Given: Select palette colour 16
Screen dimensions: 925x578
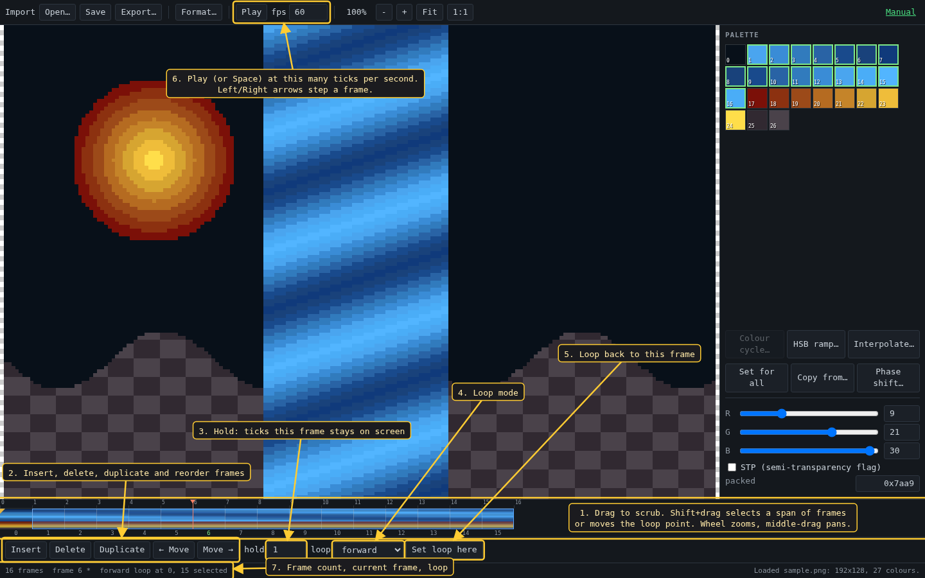Looking at the screenshot, I should [x=736, y=98].
